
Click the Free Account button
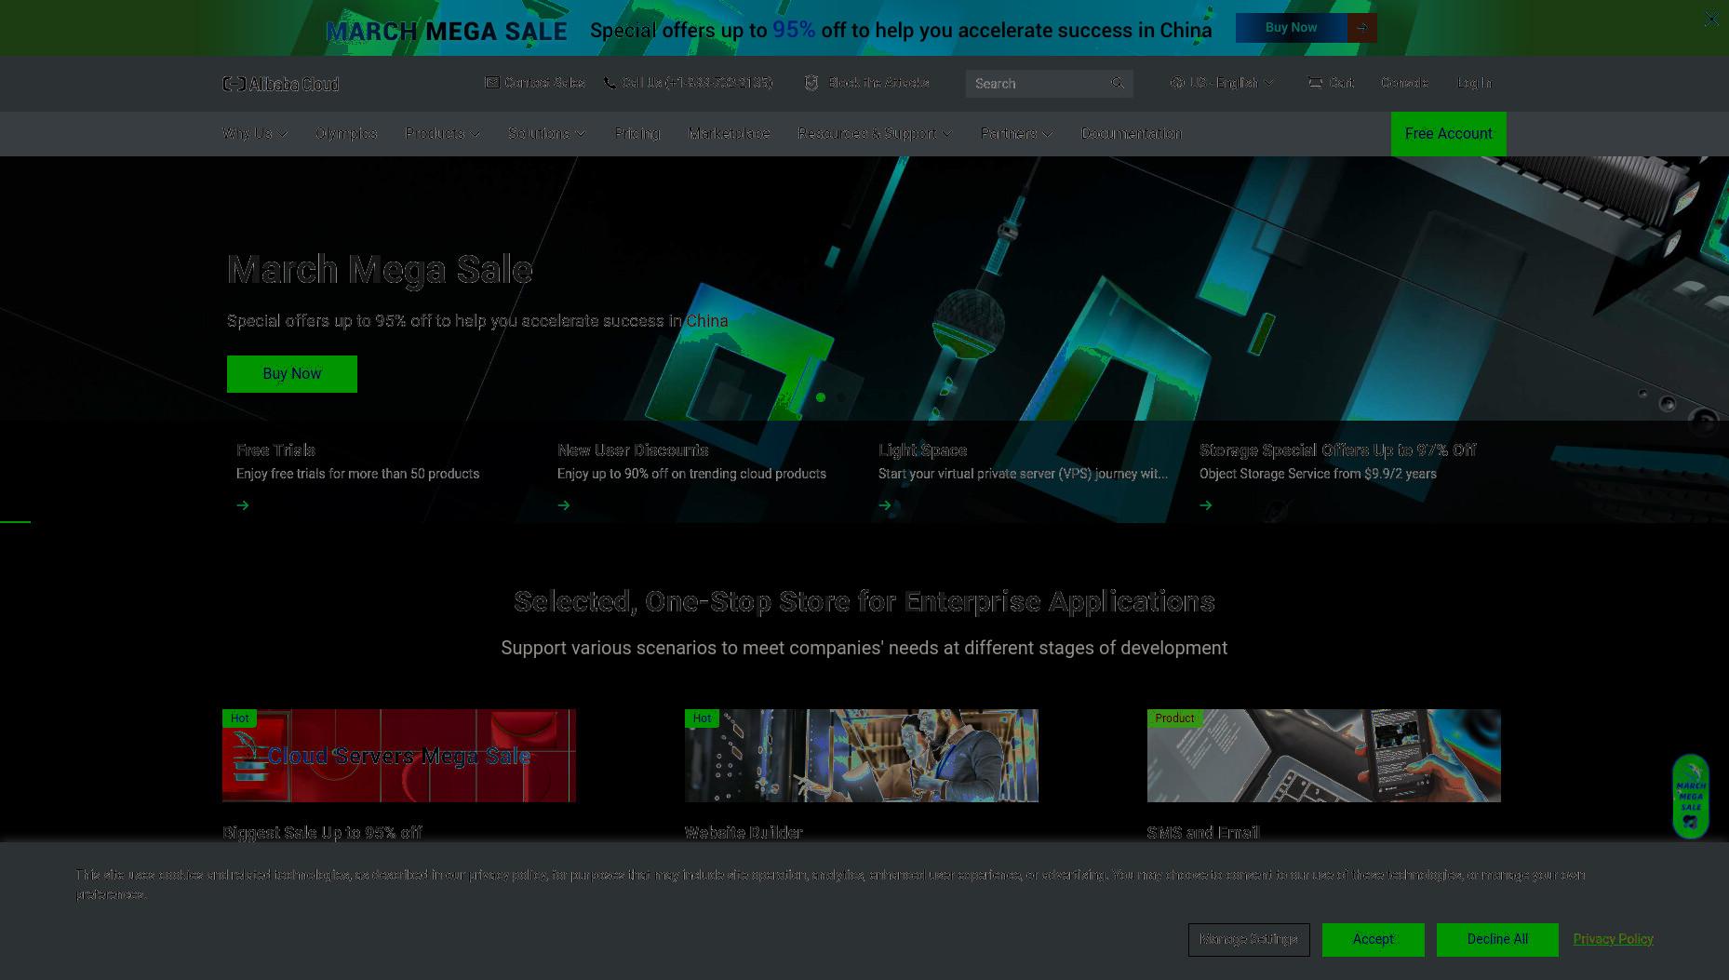[x=1449, y=134]
